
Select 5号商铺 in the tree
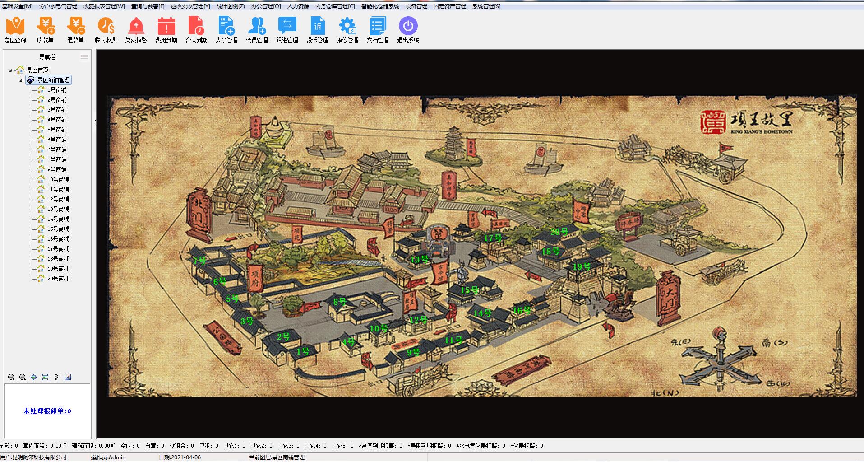pyautogui.click(x=57, y=130)
